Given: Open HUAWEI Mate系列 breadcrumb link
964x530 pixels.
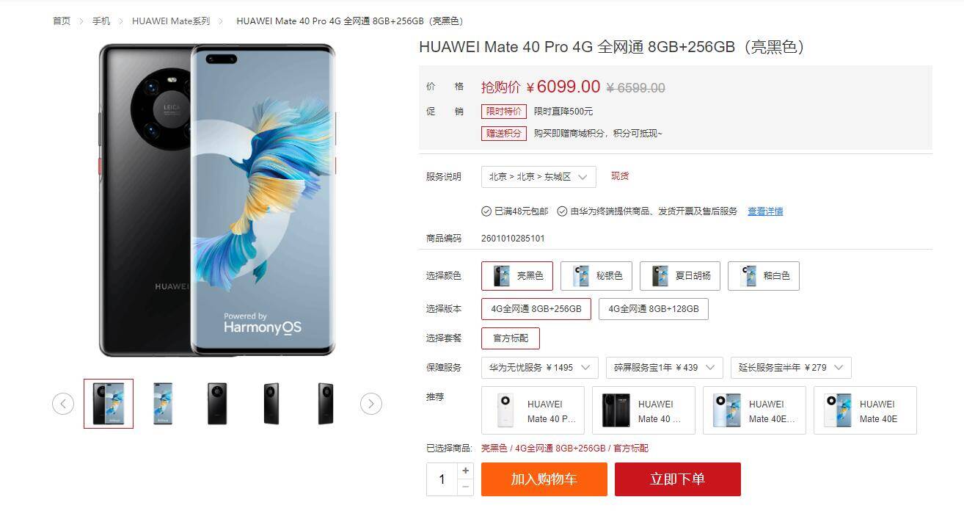Looking at the screenshot, I should click(171, 21).
